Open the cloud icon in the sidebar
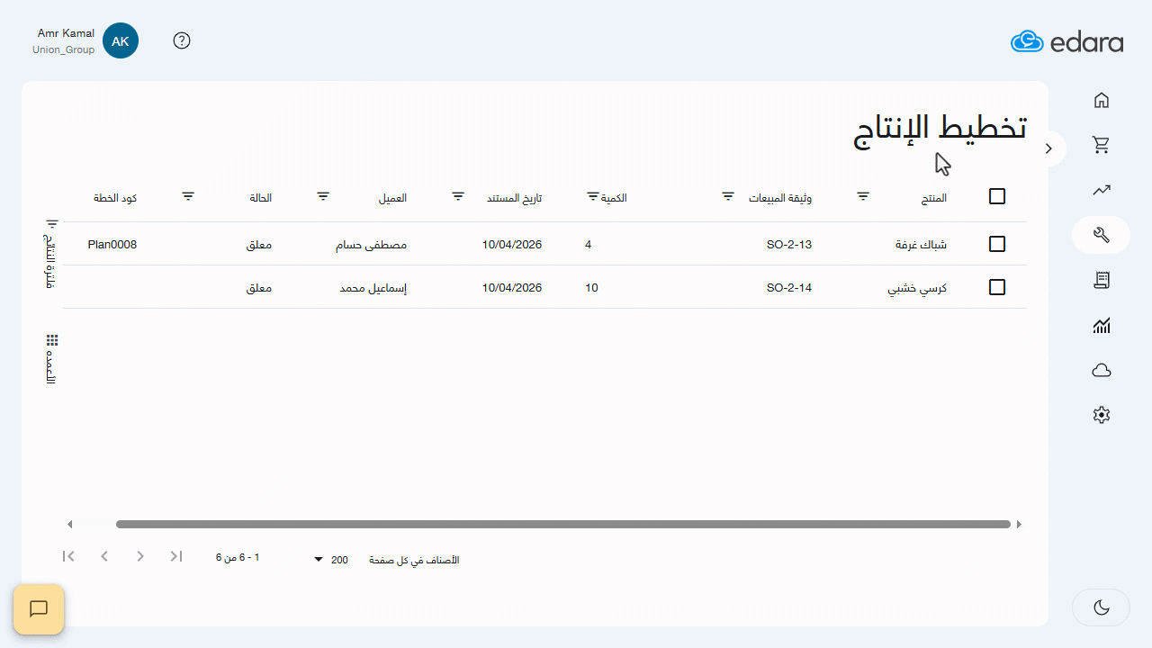The width and height of the screenshot is (1152, 648). (1101, 371)
